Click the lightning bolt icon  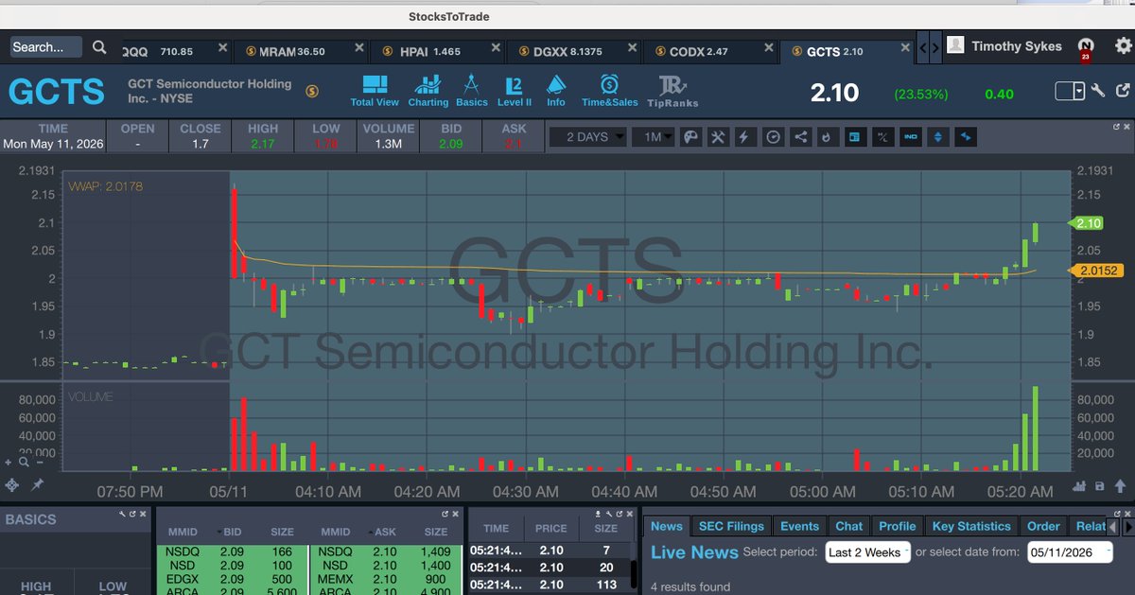tap(744, 137)
